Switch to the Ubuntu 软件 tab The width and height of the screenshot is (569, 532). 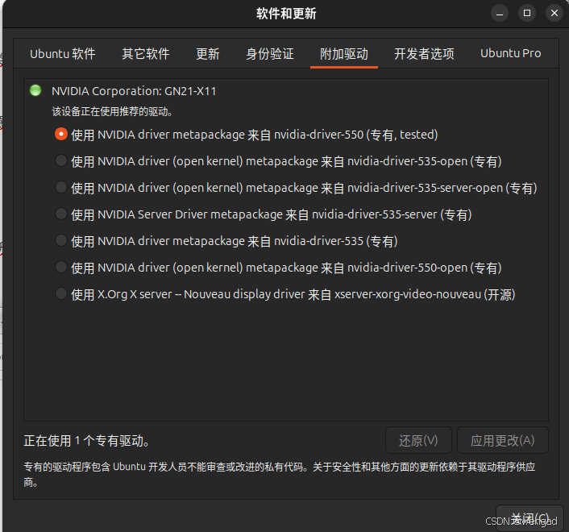pyautogui.click(x=62, y=54)
